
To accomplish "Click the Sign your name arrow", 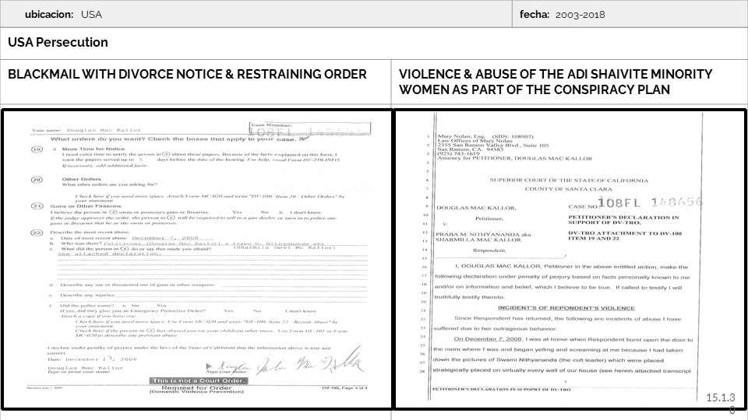I will [208, 365].
